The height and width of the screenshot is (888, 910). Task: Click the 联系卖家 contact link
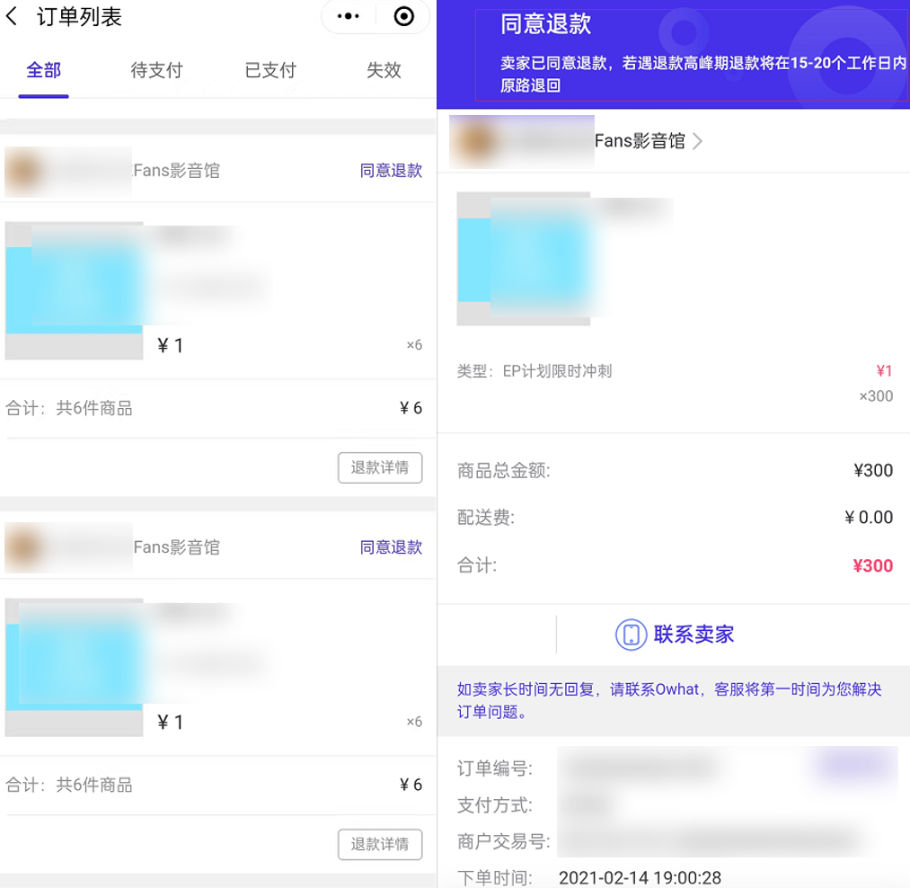click(x=694, y=635)
